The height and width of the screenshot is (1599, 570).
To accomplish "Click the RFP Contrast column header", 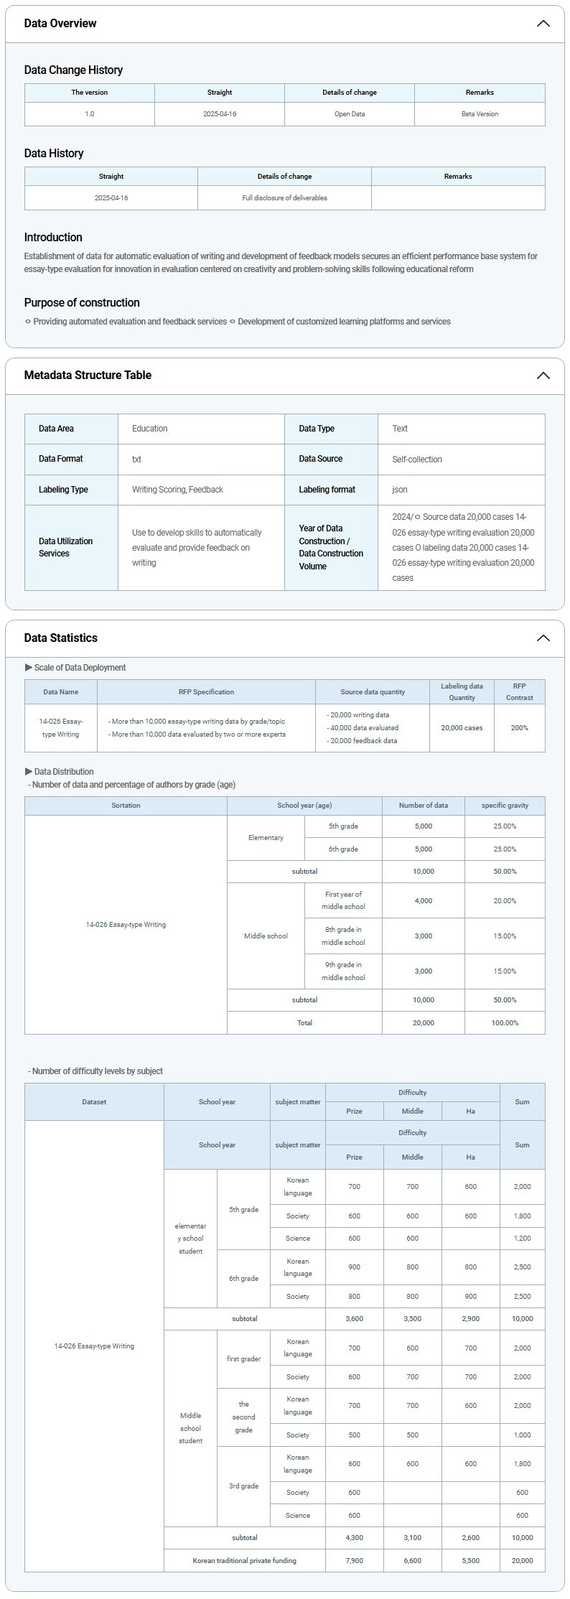I will click(x=519, y=692).
